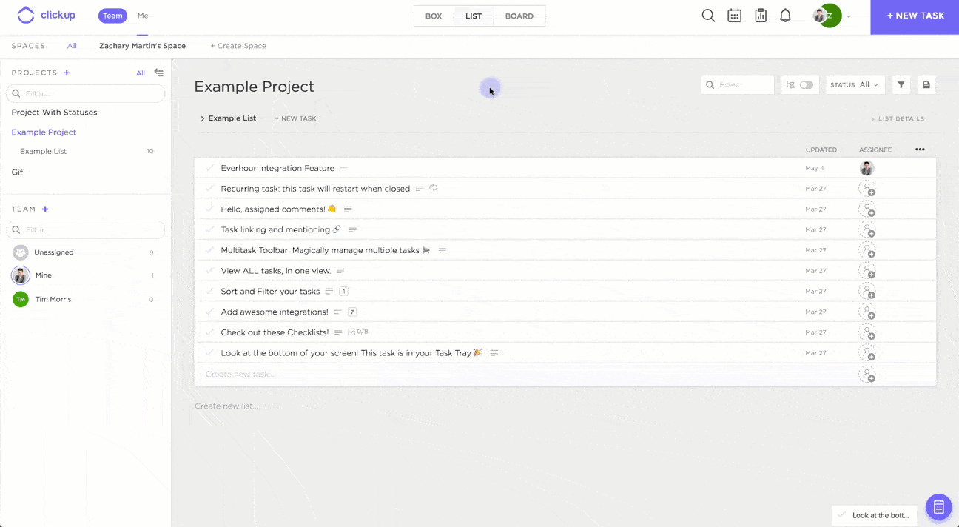Open the Status All dropdown
Viewport: 959px width, 527px height.
point(855,85)
